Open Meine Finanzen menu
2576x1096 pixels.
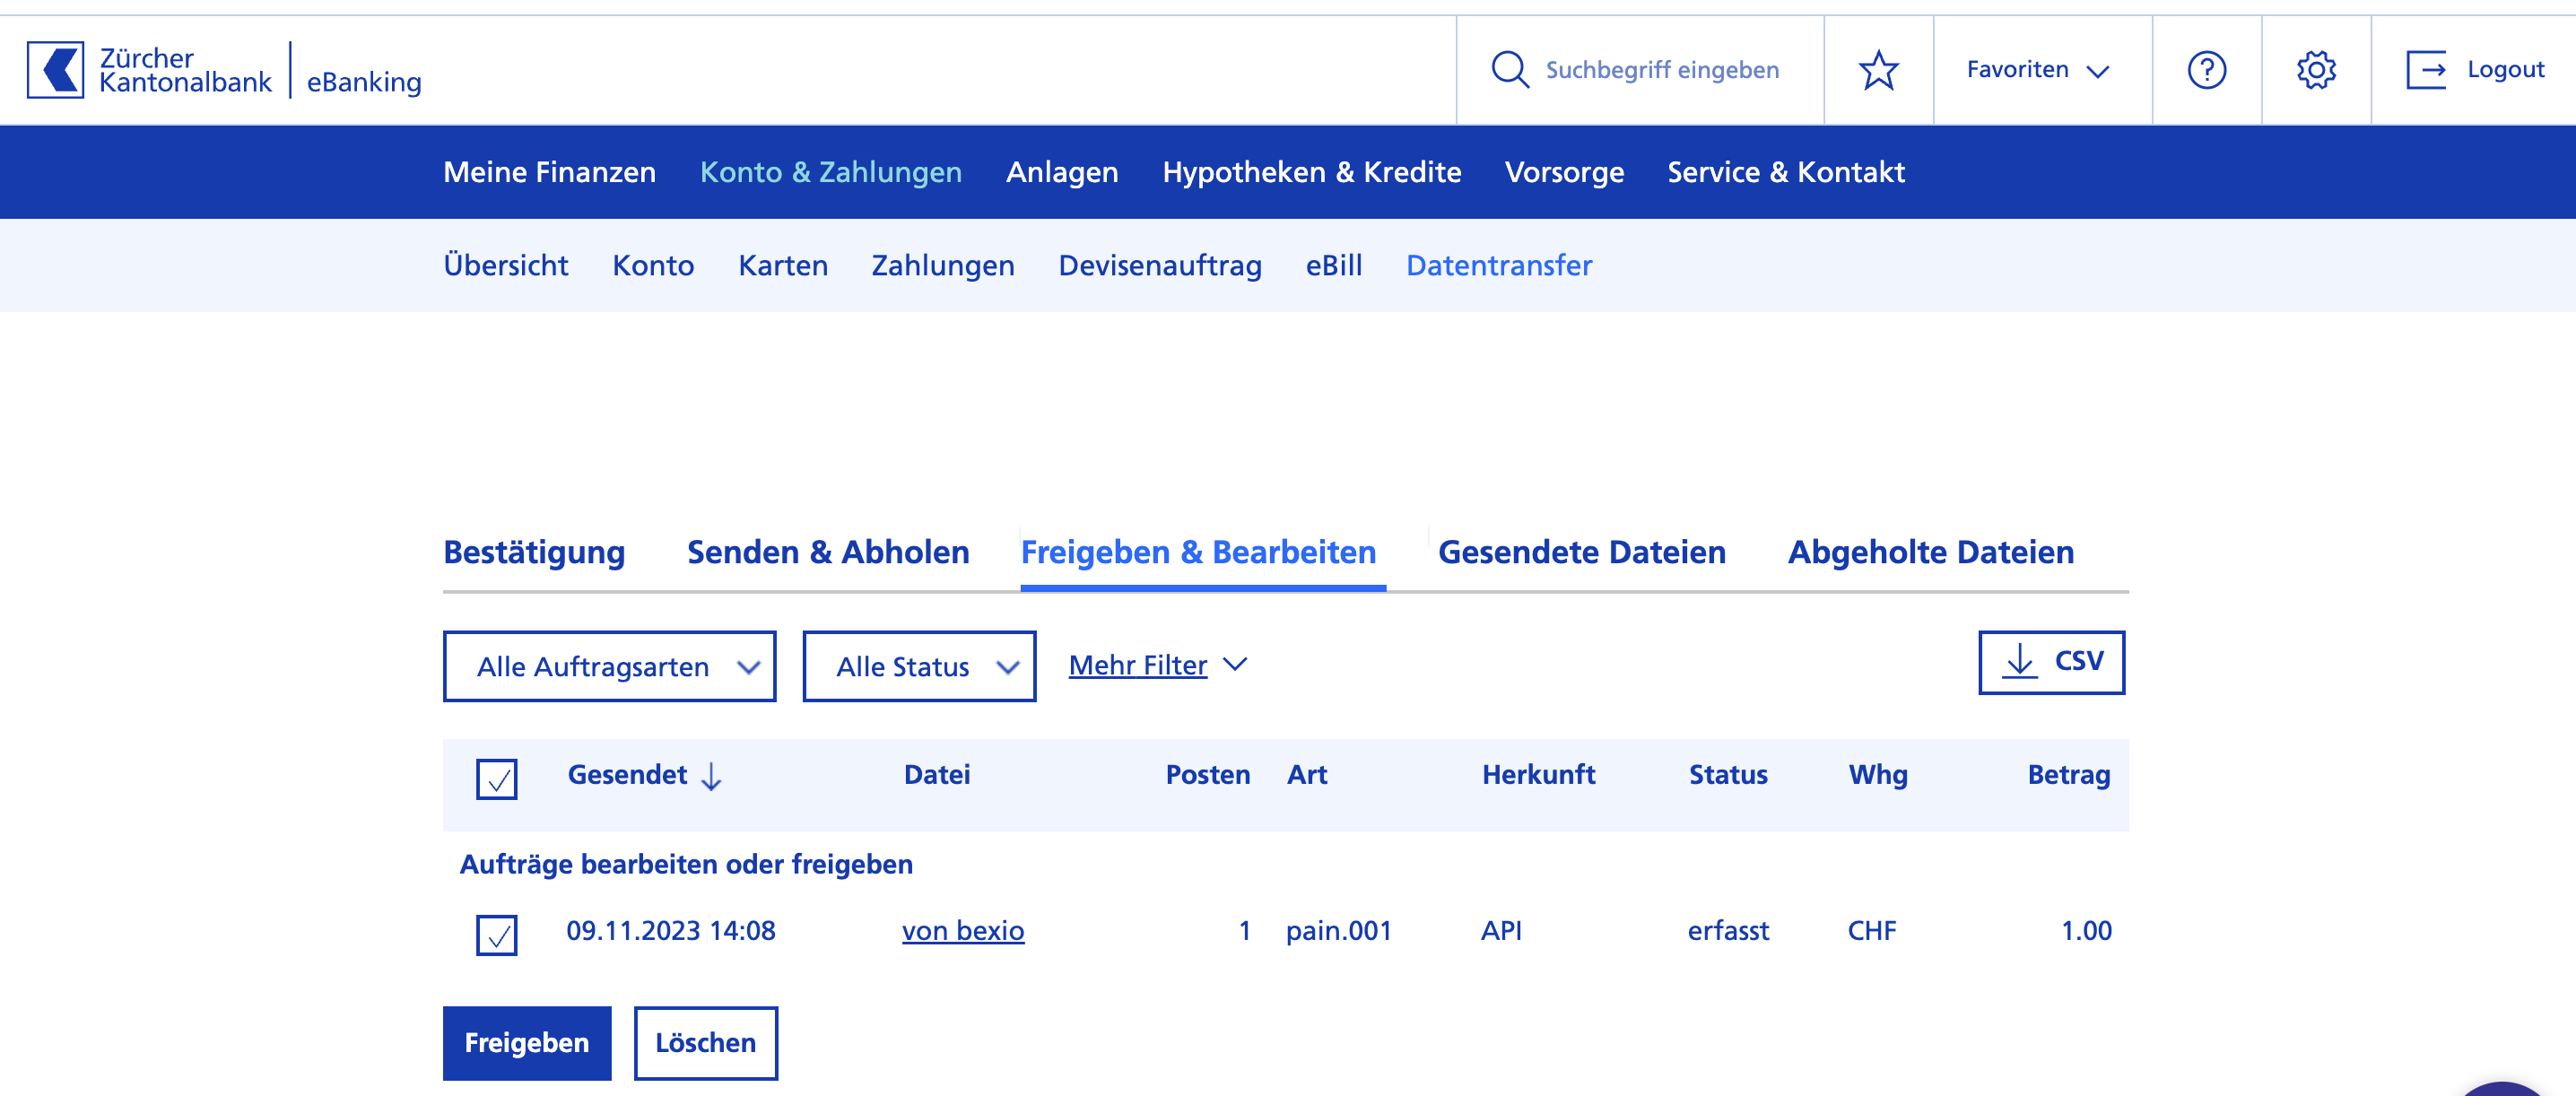(x=549, y=172)
